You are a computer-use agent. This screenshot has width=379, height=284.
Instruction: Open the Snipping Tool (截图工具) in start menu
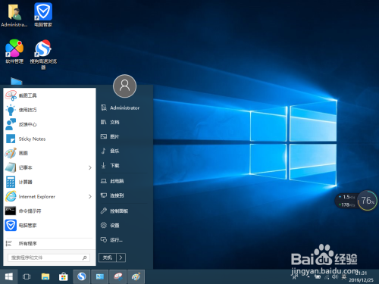coord(49,95)
